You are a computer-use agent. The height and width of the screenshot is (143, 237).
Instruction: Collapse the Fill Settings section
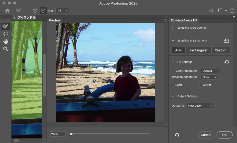(x=173, y=62)
